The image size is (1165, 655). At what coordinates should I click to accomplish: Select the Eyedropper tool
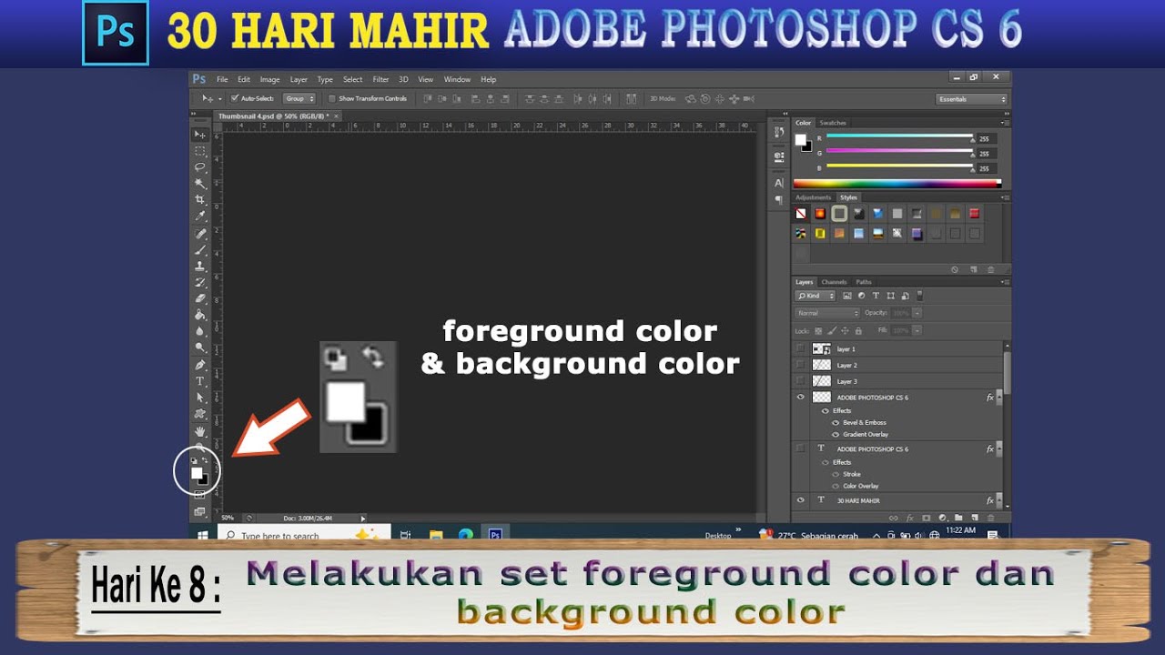tap(200, 216)
